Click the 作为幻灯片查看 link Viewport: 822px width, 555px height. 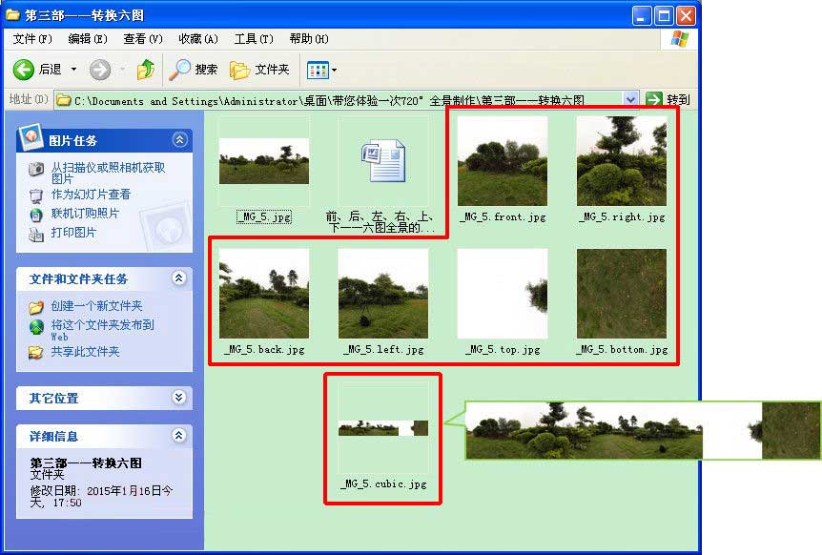point(91,195)
